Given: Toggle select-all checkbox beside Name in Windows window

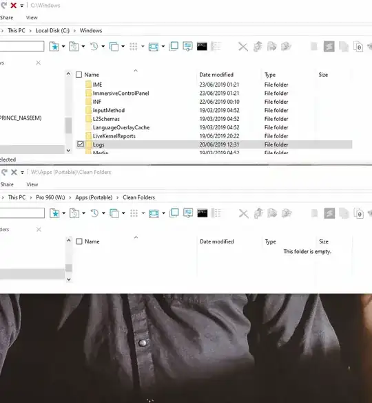Looking at the screenshot, I should (79, 75).
